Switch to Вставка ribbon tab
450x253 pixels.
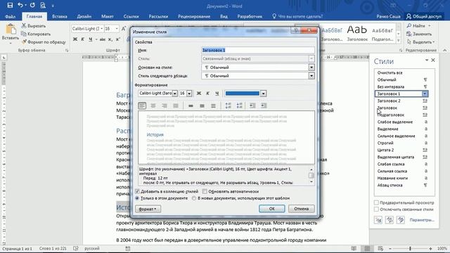[60, 16]
